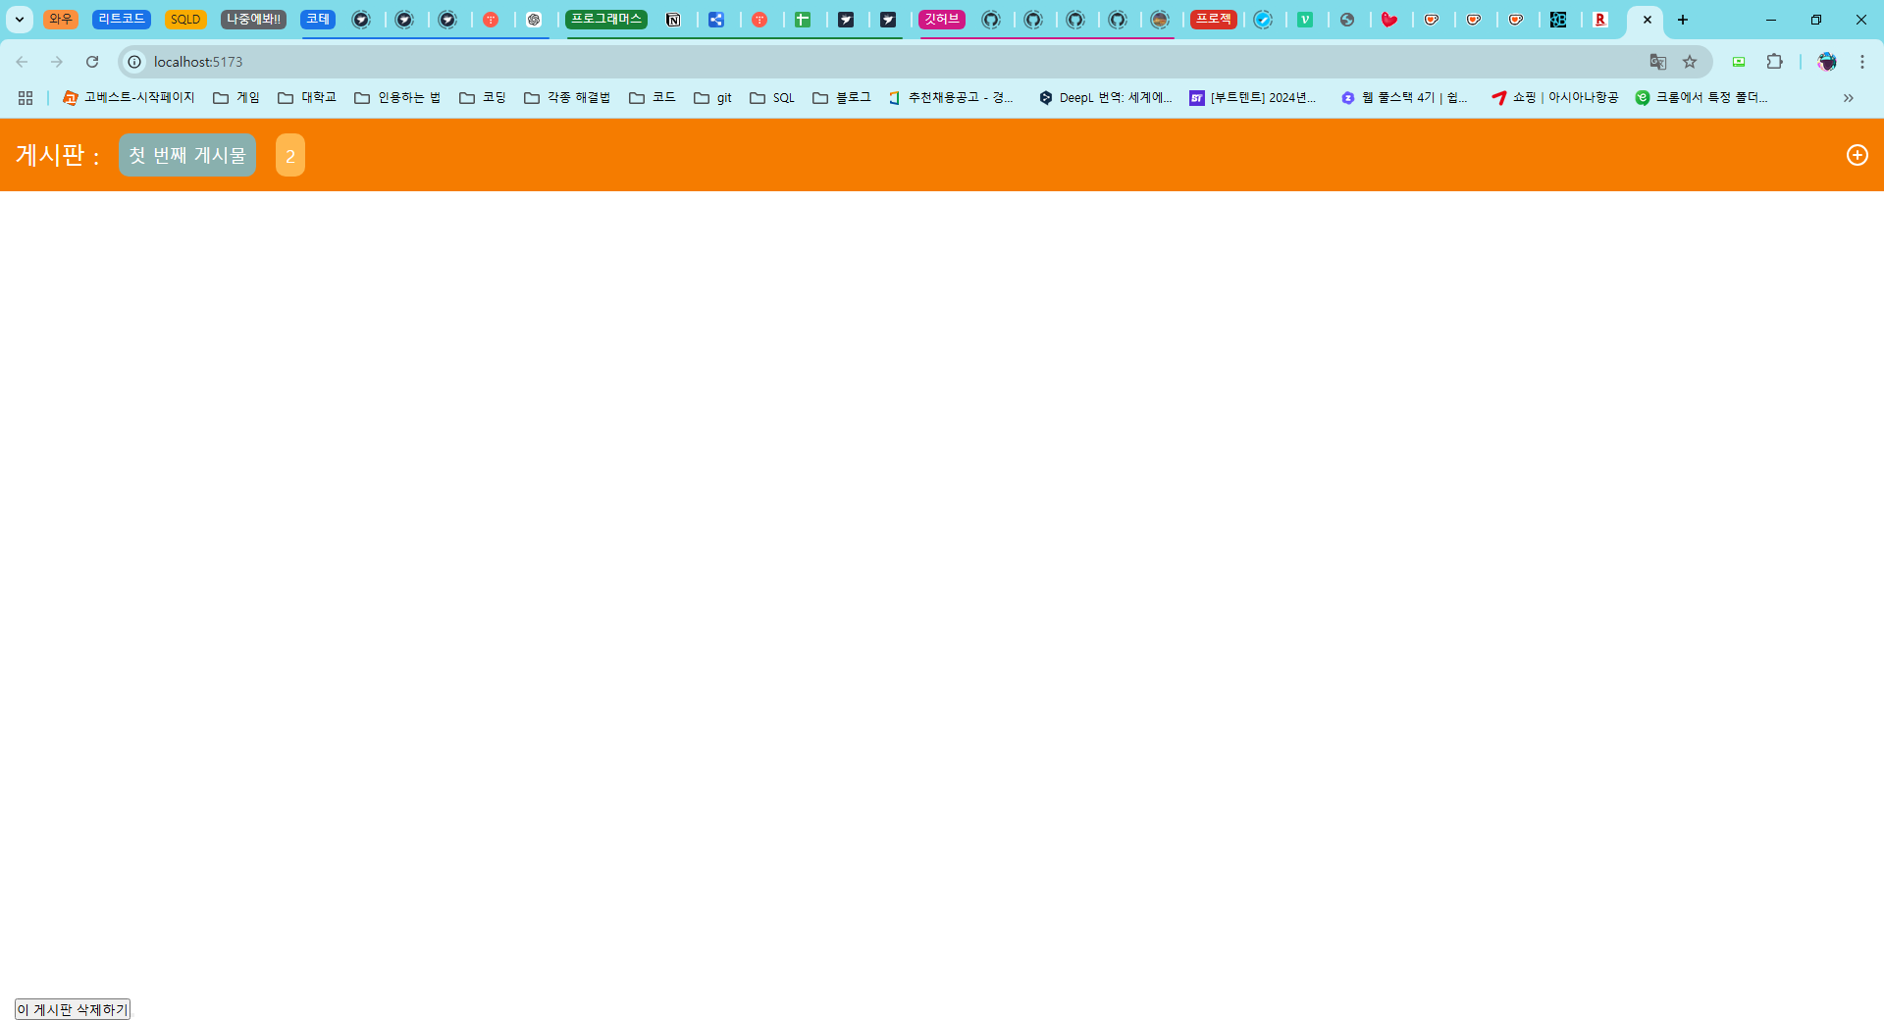1884x1020 pixels.
Task: Switch to the red heart icon tab
Action: coord(1389,20)
